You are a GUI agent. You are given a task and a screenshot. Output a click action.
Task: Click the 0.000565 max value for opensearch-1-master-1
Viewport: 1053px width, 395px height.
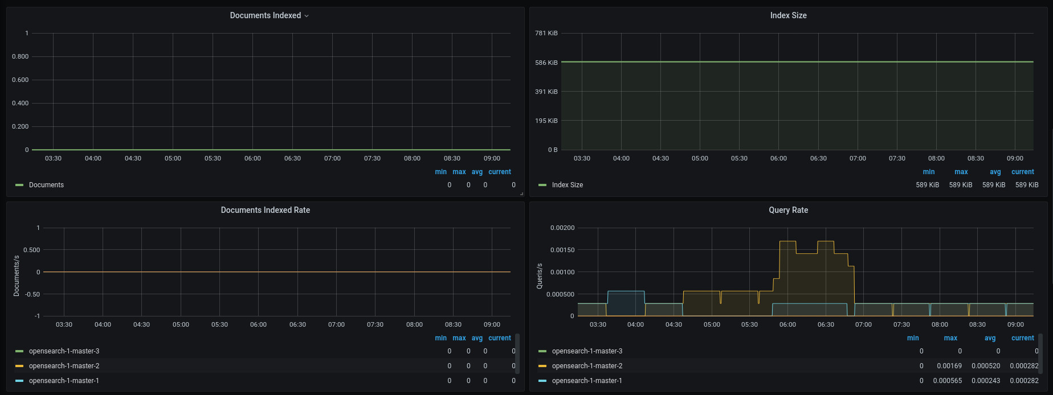click(x=948, y=381)
